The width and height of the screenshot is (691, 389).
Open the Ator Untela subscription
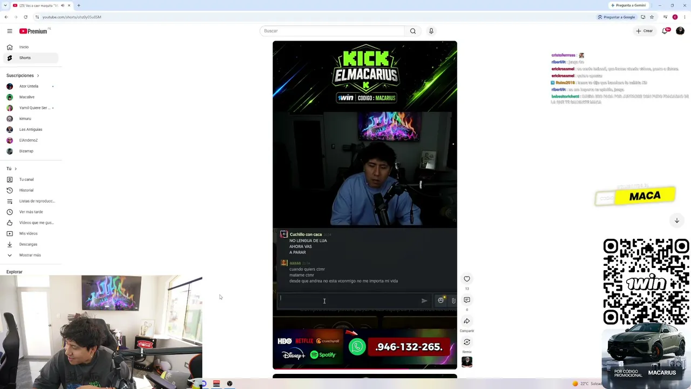point(30,86)
